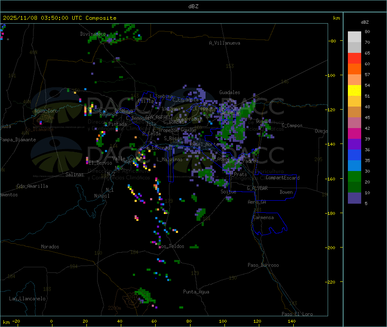Screen dimensions: 387x327
Task: Click the Morados map label
Action: click(50, 247)
